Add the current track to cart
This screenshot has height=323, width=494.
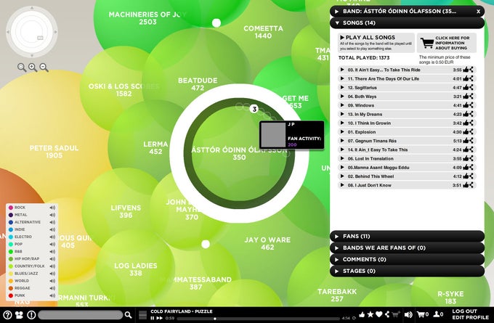[396, 314]
